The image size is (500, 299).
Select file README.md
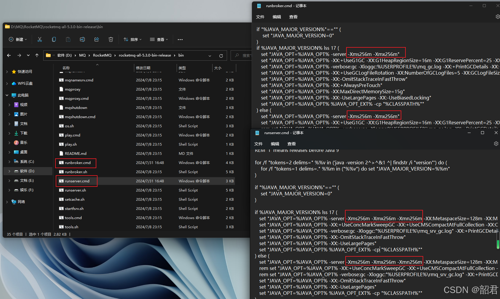point(76,154)
